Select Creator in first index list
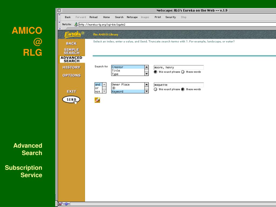This screenshot has width=276, height=207. coord(128,67)
